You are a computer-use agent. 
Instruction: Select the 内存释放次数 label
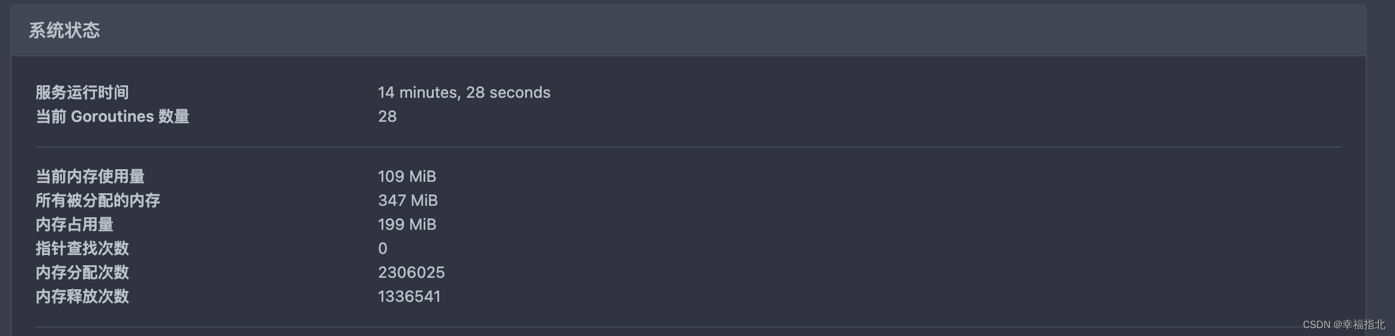coord(82,296)
